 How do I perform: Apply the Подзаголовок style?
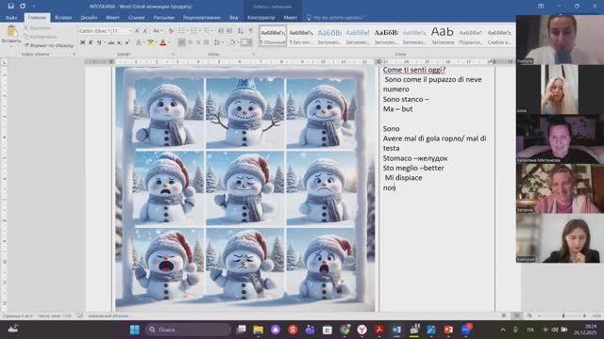pos(471,37)
